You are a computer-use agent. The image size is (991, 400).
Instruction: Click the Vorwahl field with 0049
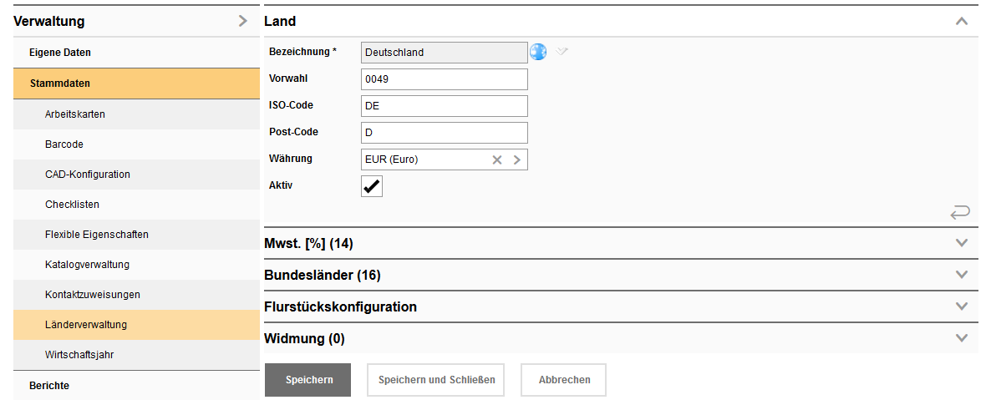point(445,79)
